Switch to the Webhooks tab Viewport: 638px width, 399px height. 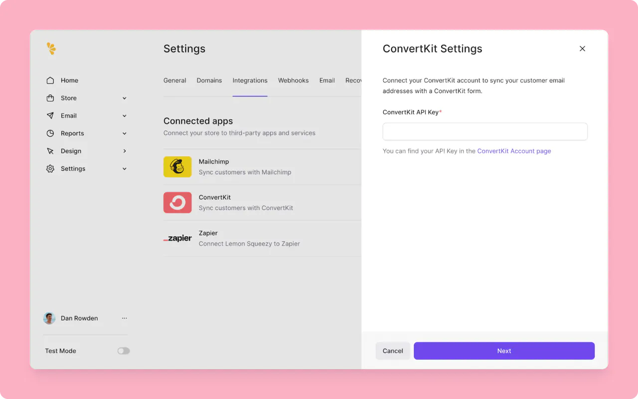coord(293,80)
